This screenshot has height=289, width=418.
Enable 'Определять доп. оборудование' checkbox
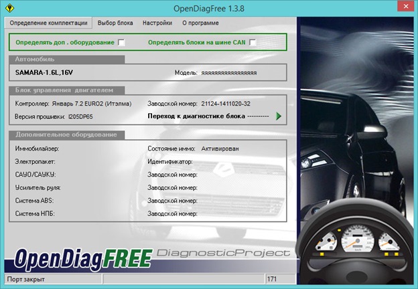(x=121, y=43)
